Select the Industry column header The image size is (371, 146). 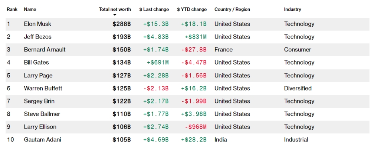(292, 10)
